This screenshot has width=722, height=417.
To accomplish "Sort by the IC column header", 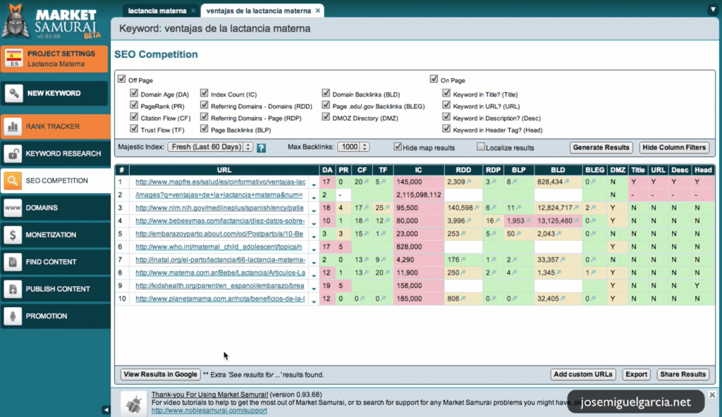I will coord(419,170).
